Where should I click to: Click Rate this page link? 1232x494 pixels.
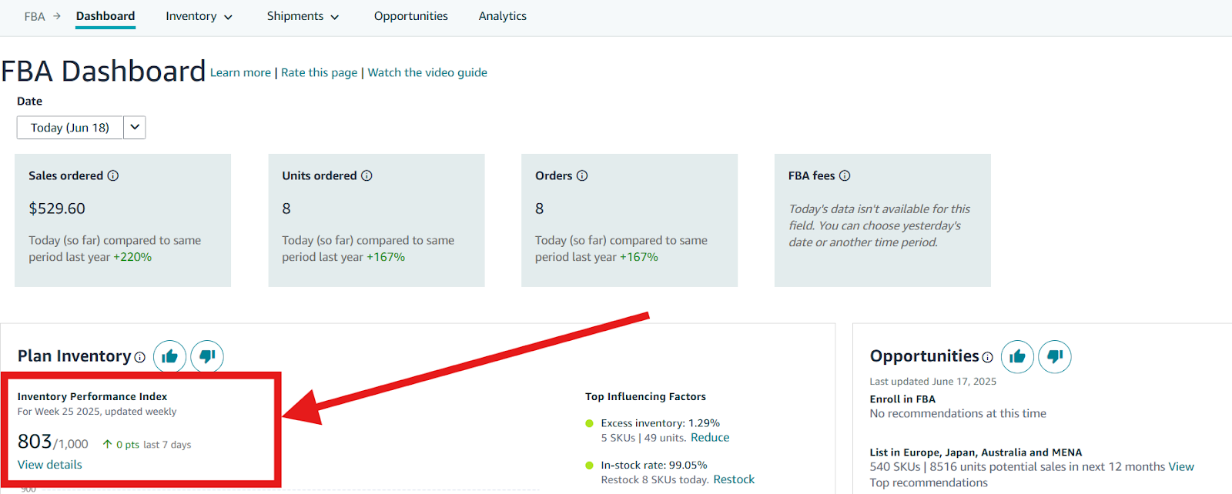pos(319,72)
